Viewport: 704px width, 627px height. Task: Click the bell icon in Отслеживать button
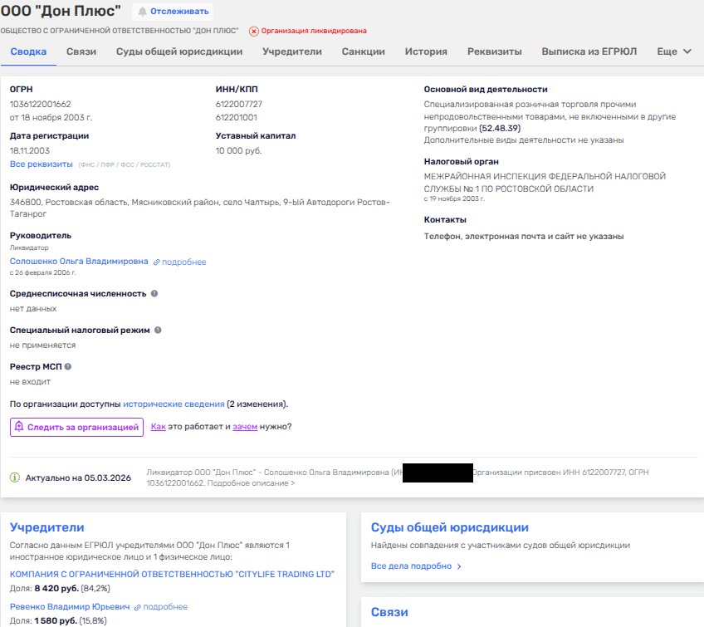[142, 12]
